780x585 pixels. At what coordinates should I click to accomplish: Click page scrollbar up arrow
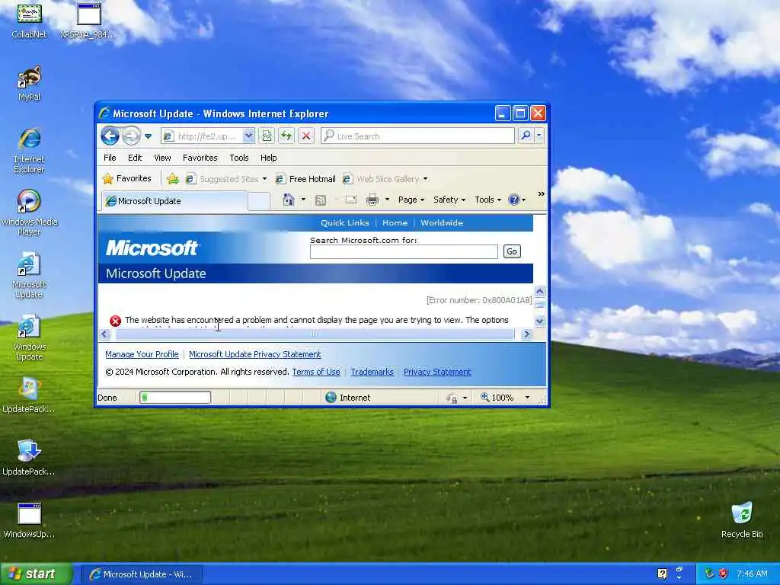540,291
